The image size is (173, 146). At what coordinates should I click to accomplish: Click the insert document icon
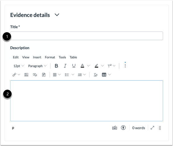pos(44,75)
